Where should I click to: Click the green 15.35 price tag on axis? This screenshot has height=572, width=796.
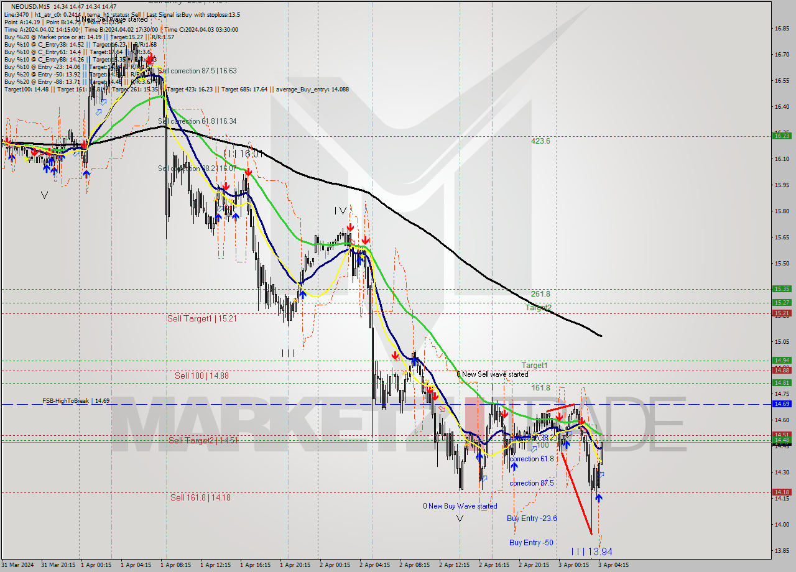pos(781,289)
